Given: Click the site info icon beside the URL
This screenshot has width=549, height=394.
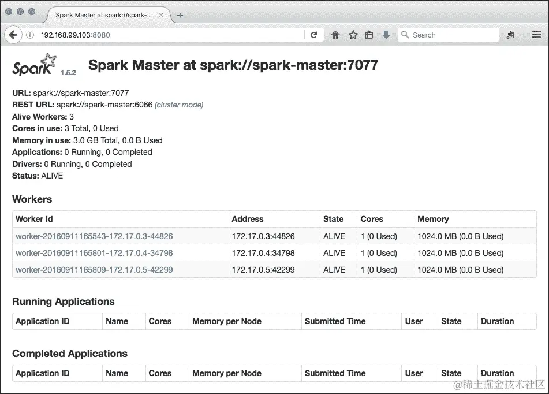Looking at the screenshot, I should click(x=29, y=35).
